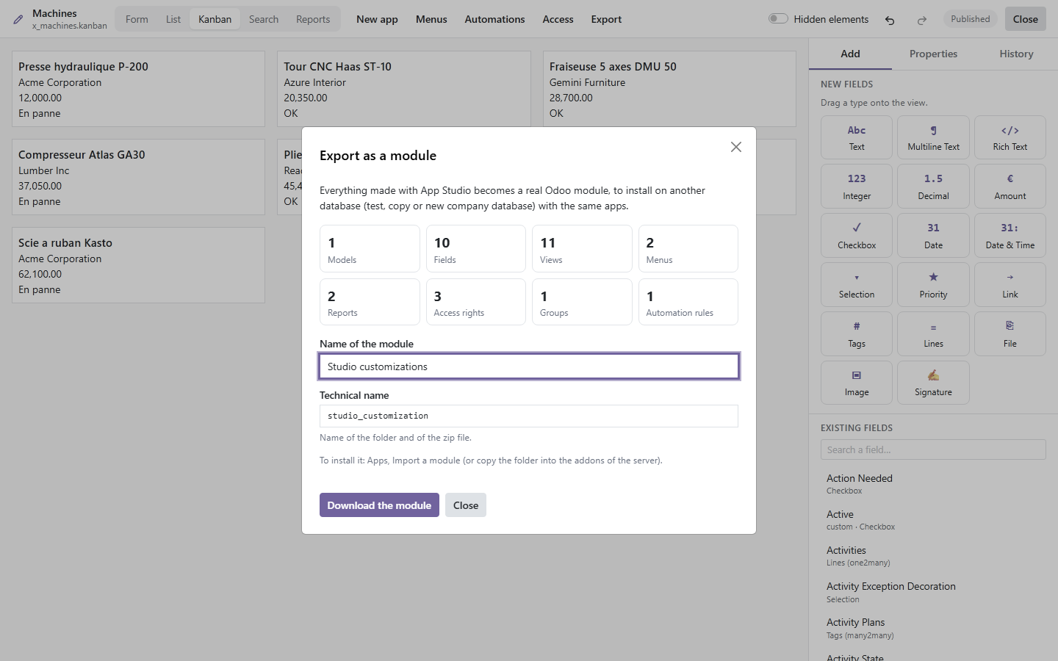Toggle the Hidden elements switch
The width and height of the screenshot is (1058, 661).
[778, 19]
